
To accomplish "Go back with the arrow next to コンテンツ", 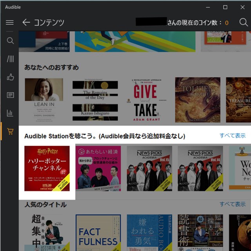I will [26, 22].
